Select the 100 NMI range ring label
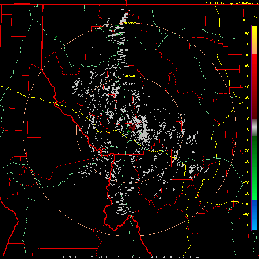The image size is (259, 259). [x=130, y=23]
